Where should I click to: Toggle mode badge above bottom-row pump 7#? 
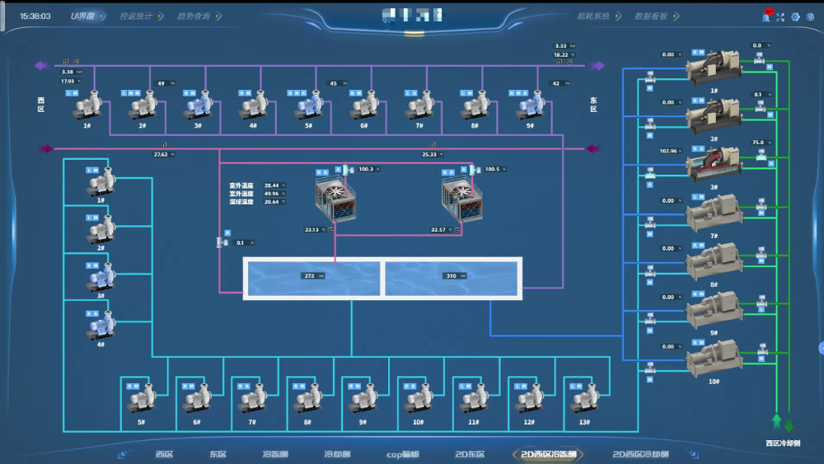click(244, 387)
